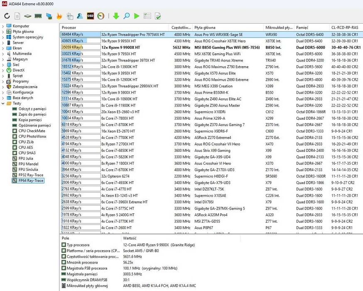Click the Refresh toolbar icon

pyautogui.click(x=7, y=16)
